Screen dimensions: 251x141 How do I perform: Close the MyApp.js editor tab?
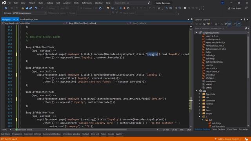[x=17, y=20]
